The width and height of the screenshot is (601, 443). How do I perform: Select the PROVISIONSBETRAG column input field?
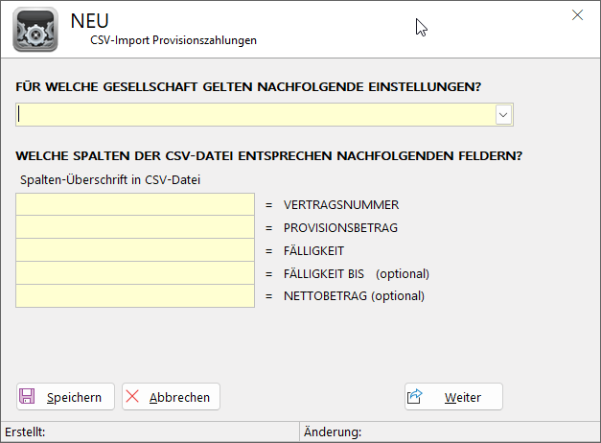pyautogui.click(x=135, y=227)
